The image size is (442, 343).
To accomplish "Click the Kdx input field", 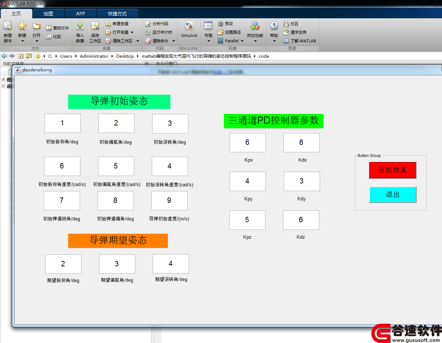I will (301, 143).
